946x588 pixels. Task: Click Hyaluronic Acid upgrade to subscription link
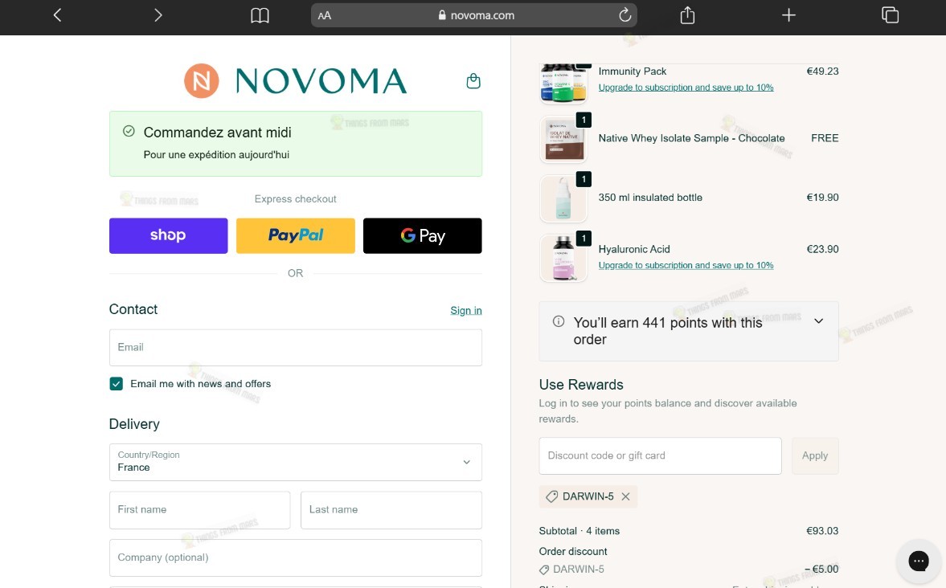[686, 265]
